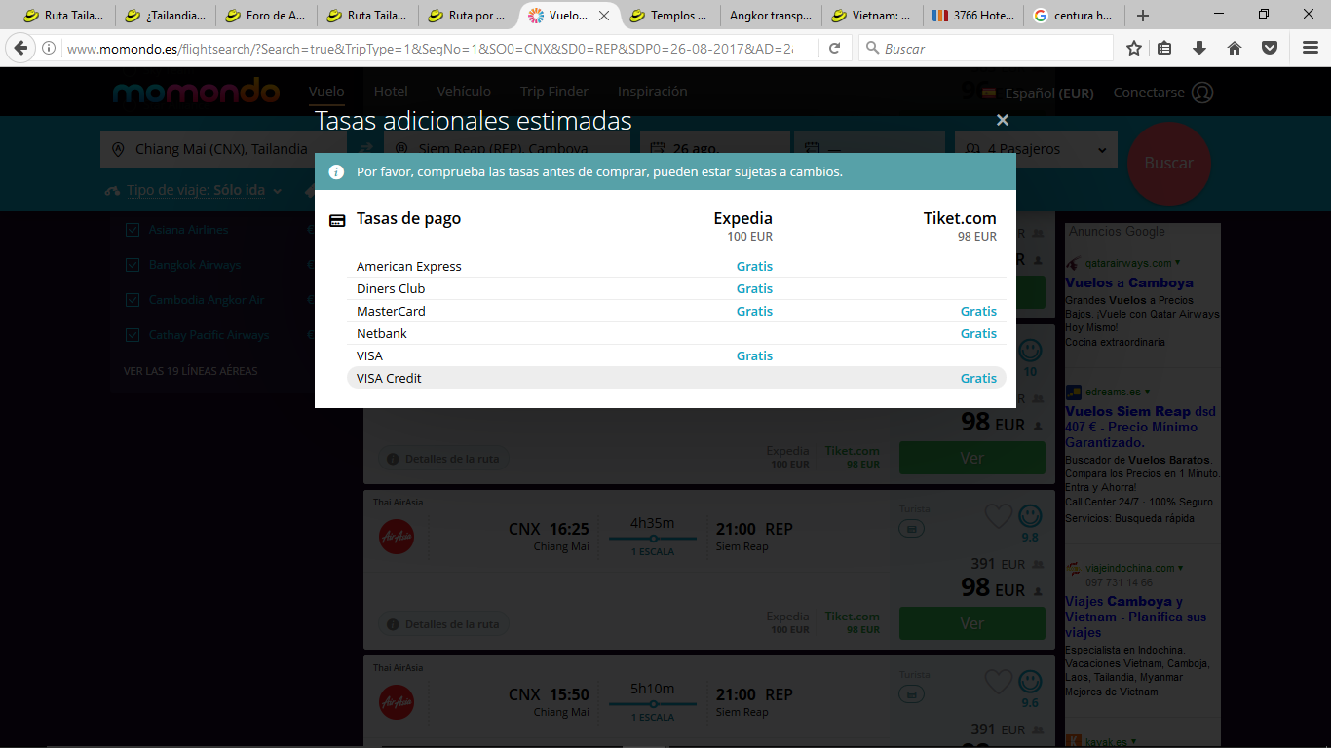The image size is (1331, 748).
Task: Open the Pocket icon in toolbar
Action: (x=1270, y=48)
